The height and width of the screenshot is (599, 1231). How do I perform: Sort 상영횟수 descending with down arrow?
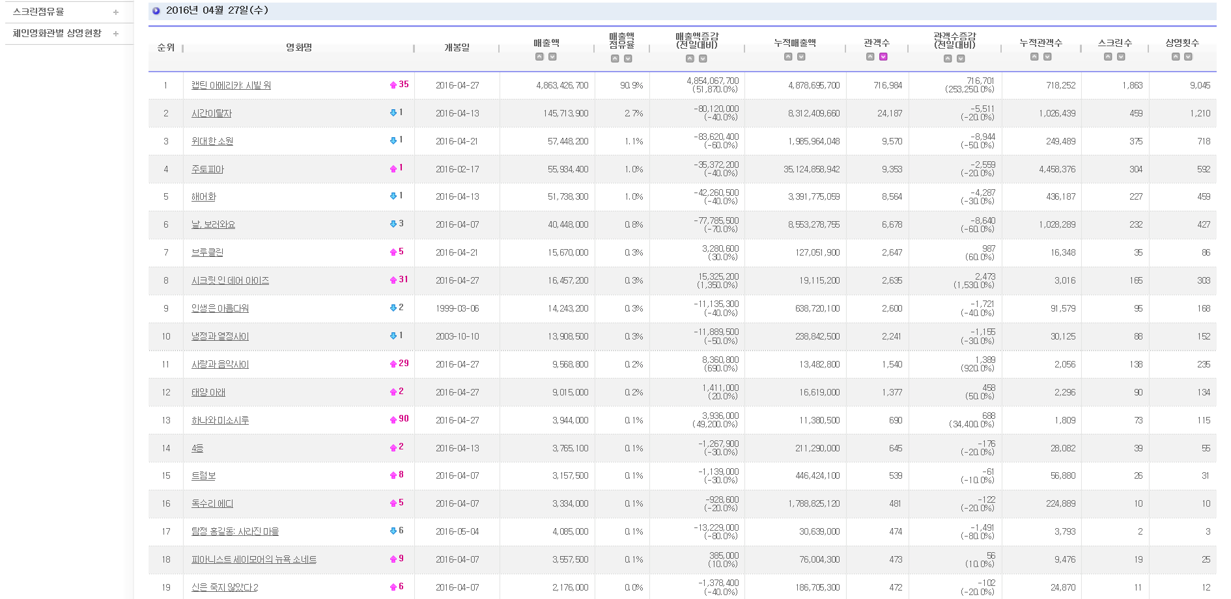(1188, 57)
